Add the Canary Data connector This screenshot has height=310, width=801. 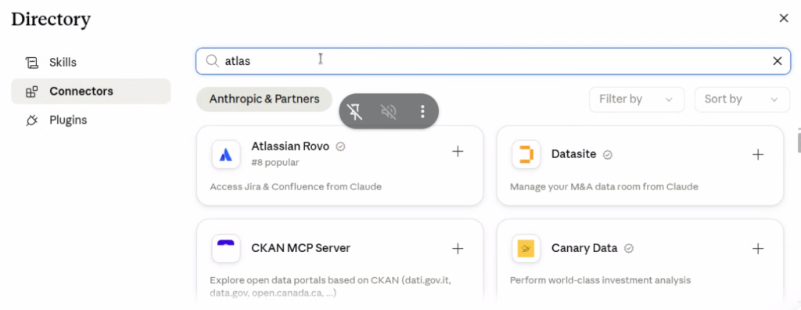758,249
